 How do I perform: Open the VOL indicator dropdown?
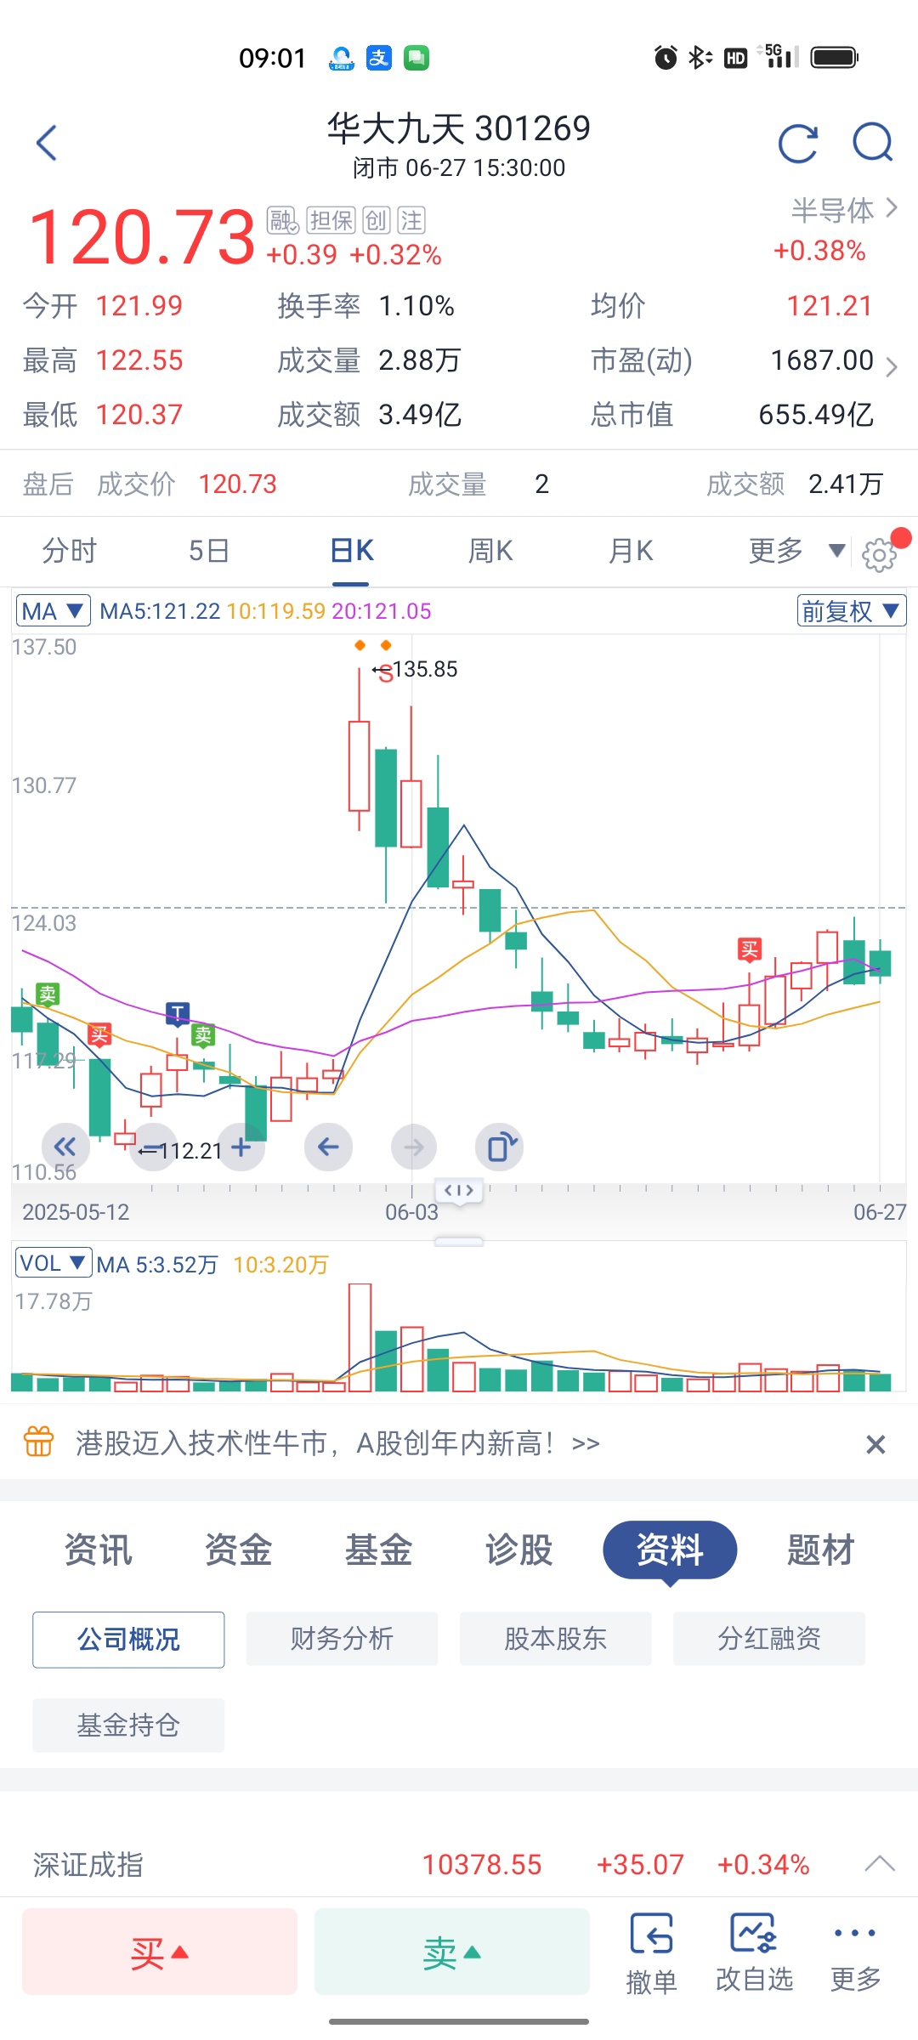[x=54, y=1263]
